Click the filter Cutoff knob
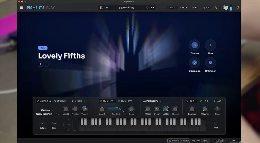 click(x=102, y=109)
